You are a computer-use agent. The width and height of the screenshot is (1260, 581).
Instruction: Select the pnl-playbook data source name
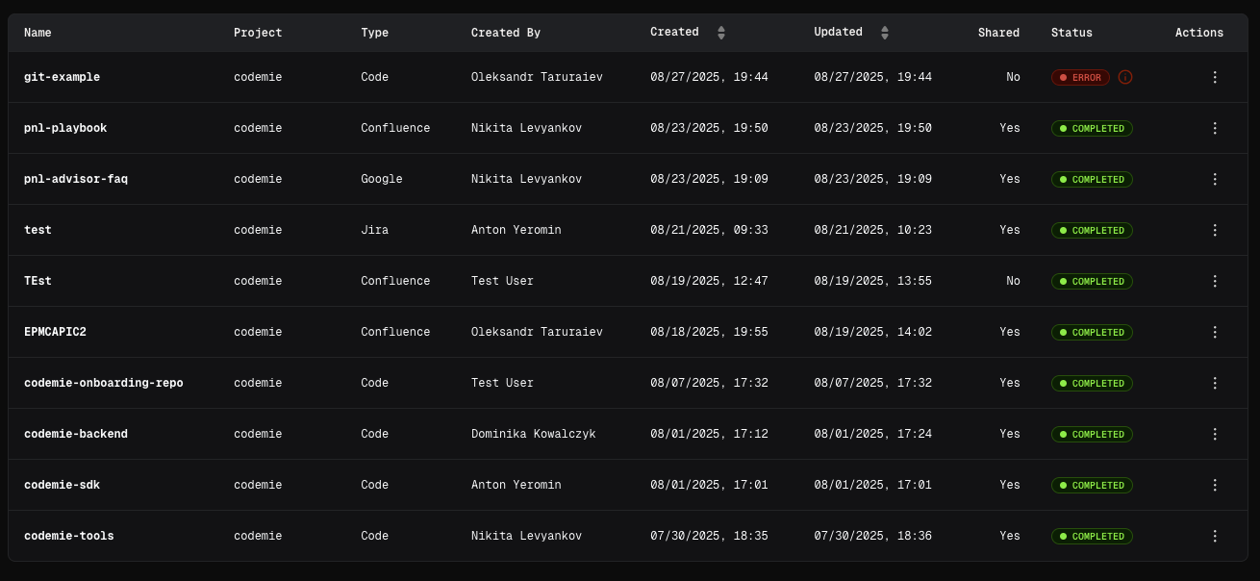65,128
